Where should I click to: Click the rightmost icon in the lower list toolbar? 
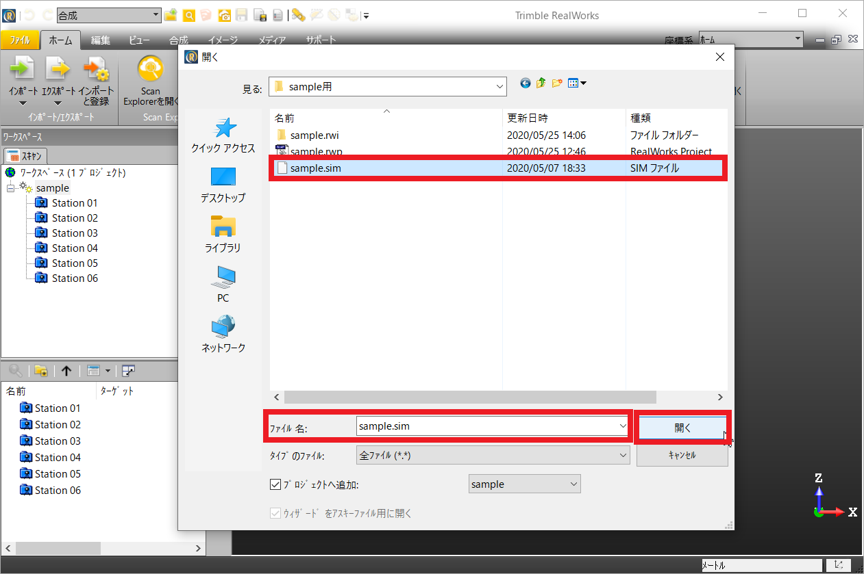point(128,371)
